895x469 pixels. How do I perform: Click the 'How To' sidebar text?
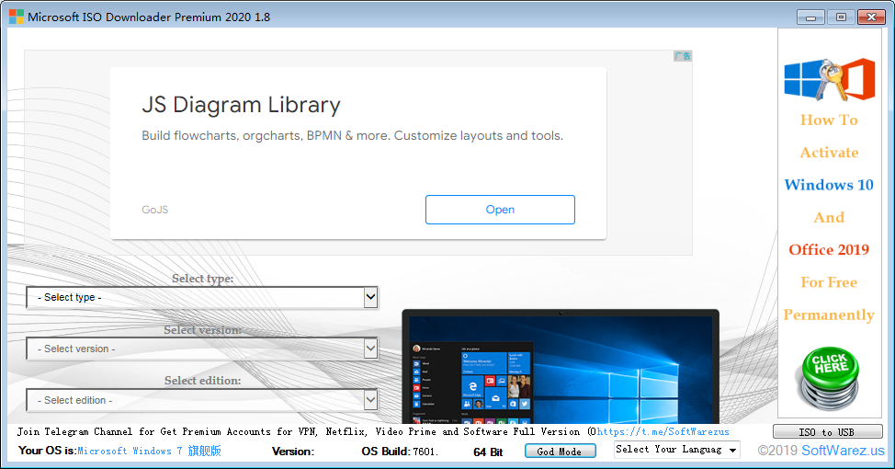tap(829, 120)
